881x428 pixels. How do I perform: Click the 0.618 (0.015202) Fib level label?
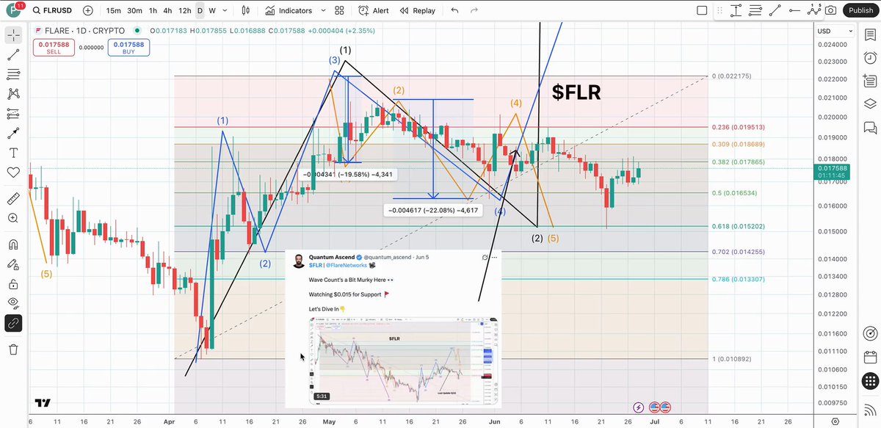(738, 227)
